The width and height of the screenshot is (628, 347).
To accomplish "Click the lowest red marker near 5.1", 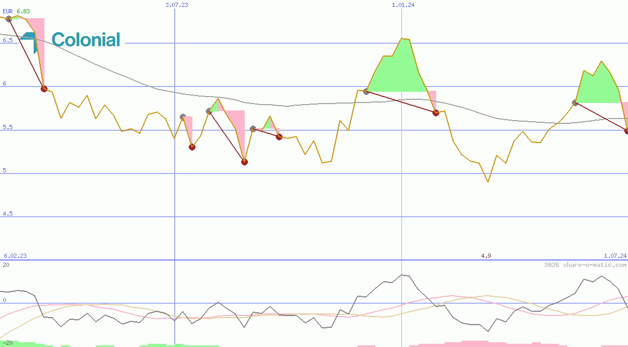I will [x=244, y=162].
